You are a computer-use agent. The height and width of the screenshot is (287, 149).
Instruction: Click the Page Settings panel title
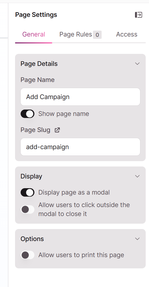click(x=36, y=15)
